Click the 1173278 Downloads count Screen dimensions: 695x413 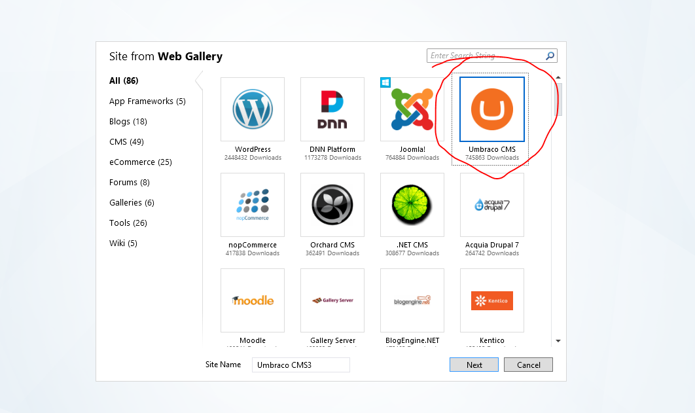(332, 158)
